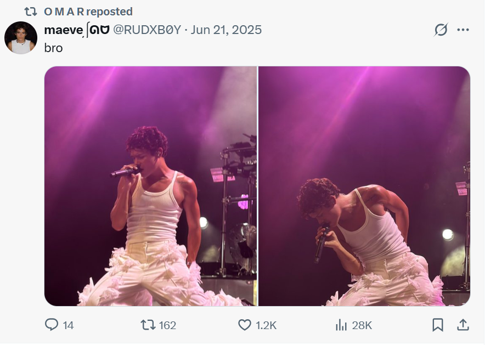Open the left concert photo
This screenshot has width=485, height=345.
coord(150,186)
